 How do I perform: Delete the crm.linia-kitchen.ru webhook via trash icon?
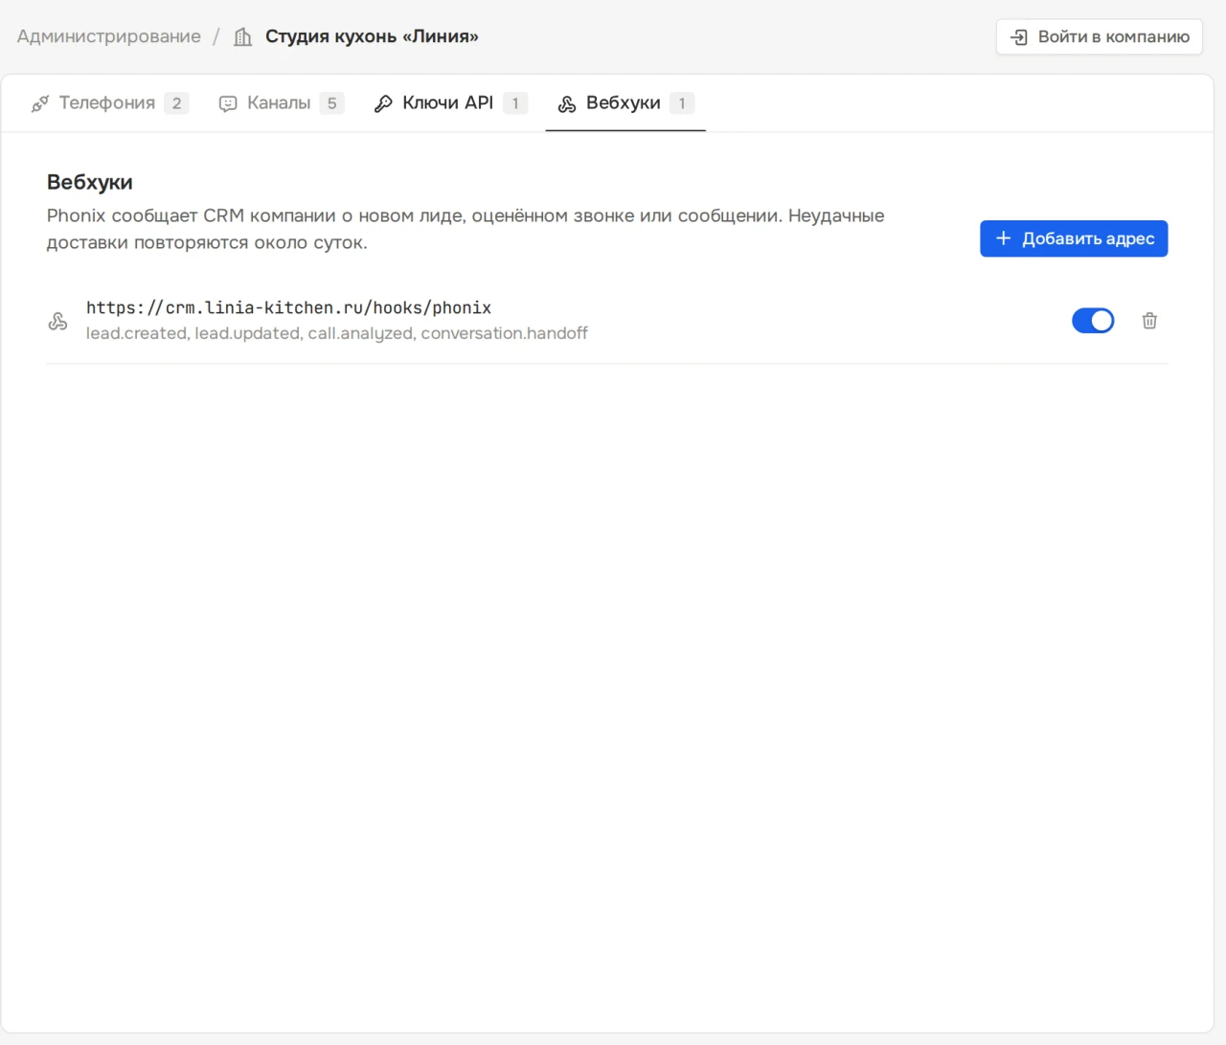click(x=1149, y=321)
